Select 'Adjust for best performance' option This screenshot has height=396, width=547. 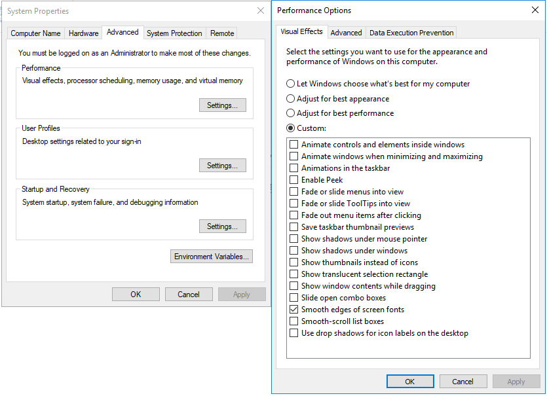(291, 113)
